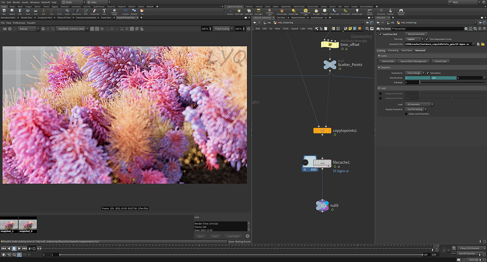Click the Set A button
The image size is (487, 262).
201,236
